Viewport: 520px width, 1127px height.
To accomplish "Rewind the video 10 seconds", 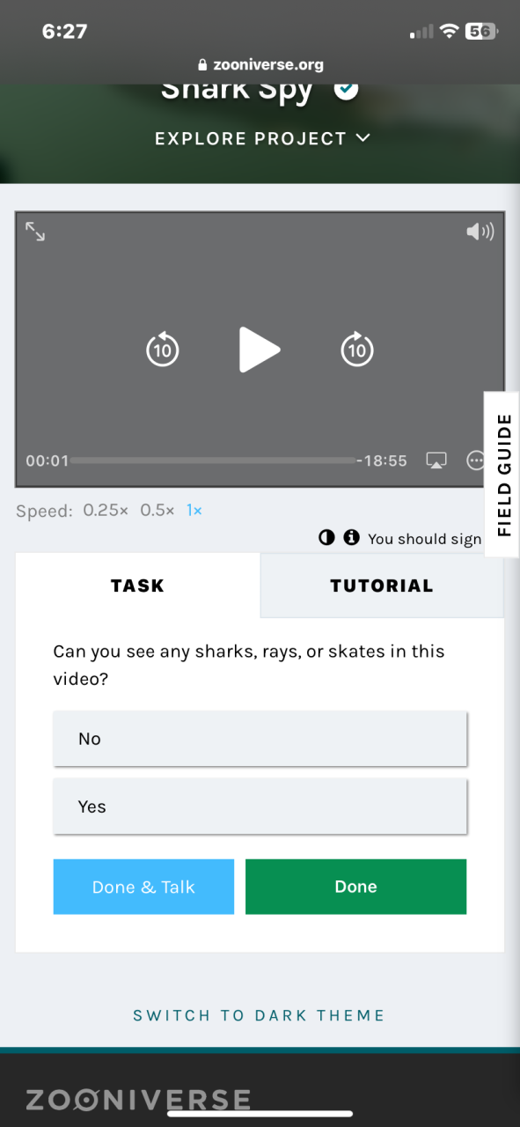I will (162, 350).
